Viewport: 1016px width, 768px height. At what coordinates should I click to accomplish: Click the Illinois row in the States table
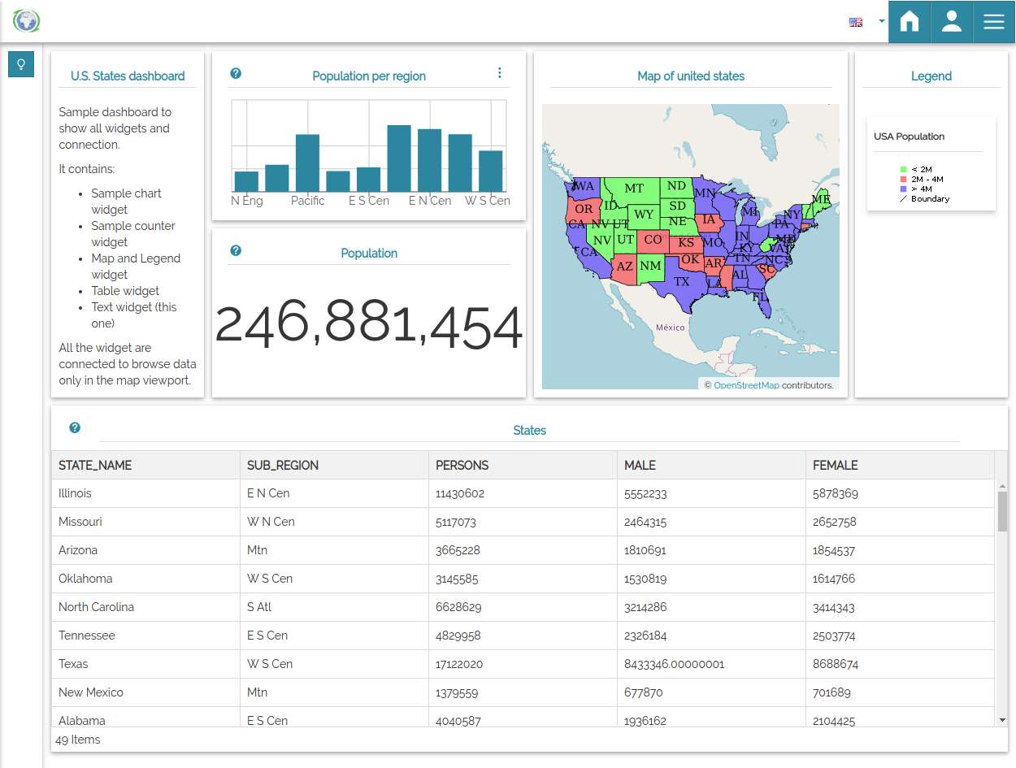75,493
